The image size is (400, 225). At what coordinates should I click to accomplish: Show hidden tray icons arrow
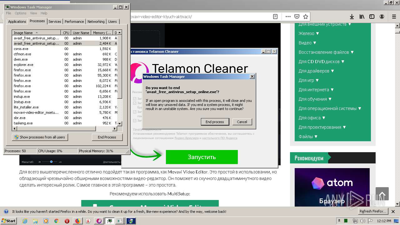click(x=339, y=221)
